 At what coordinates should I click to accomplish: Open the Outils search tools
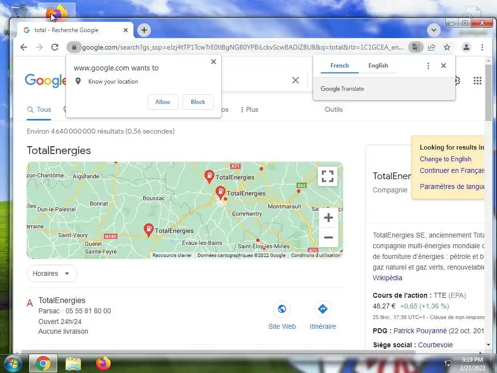point(333,109)
